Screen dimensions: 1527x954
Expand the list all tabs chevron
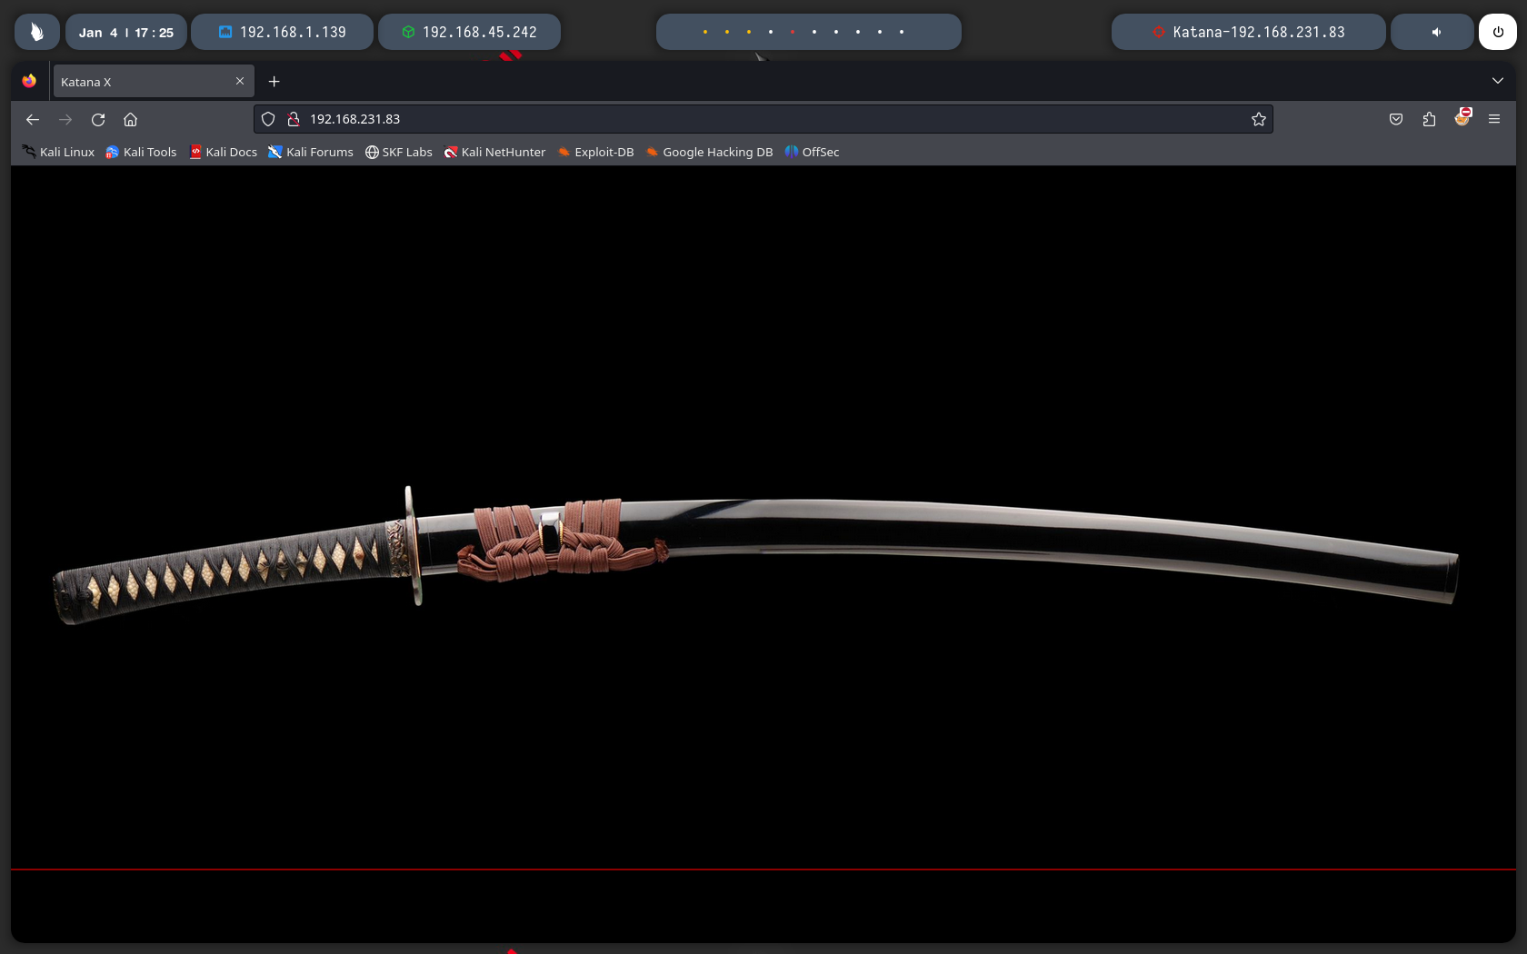pos(1498,81)
